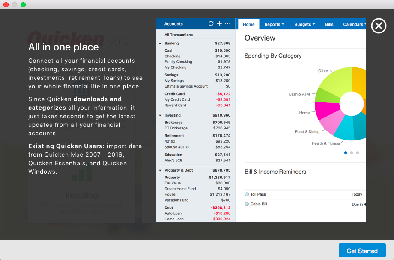Click the Investing total $910,960
Image resolution: width=394 pixels, height=260 pixels.
[221, 115]
